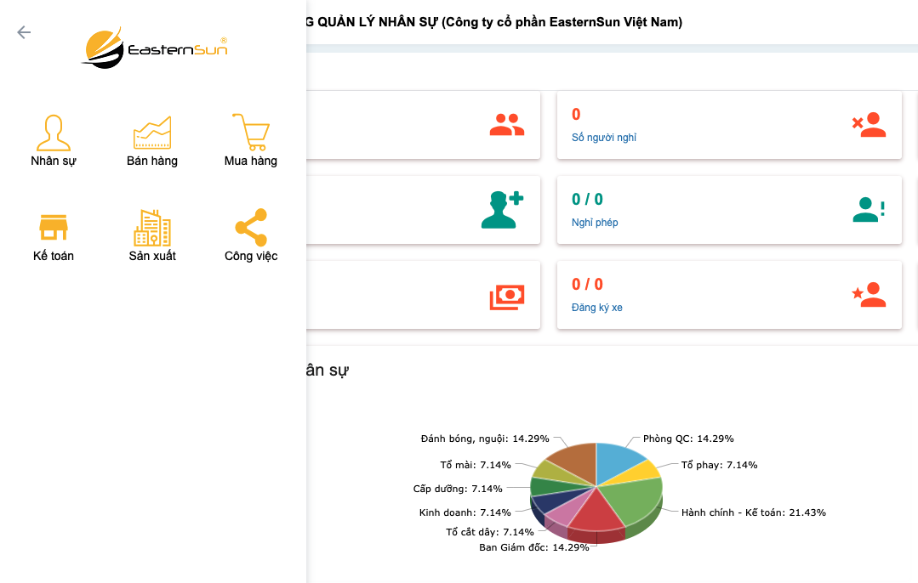918x583 pixels.
Task: Click the removed-person icon beside Số người nghỉ
Action: [869, 125]
